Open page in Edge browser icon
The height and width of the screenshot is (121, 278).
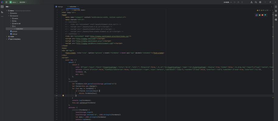point(265,15)
